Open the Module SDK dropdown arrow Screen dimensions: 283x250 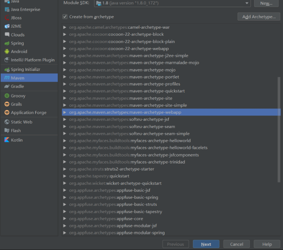coord(247,3)
